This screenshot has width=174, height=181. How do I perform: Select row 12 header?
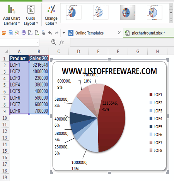tap(5, 131)
